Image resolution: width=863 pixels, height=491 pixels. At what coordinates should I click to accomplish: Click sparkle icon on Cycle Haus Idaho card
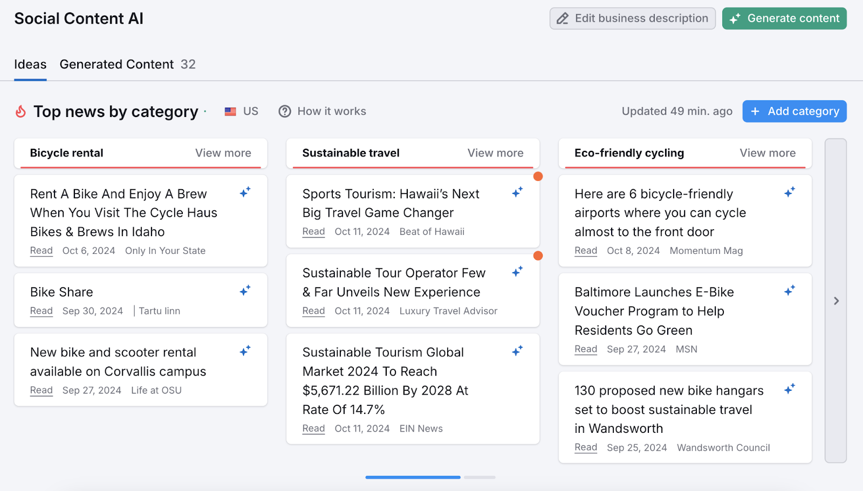[x=245, y=192]
